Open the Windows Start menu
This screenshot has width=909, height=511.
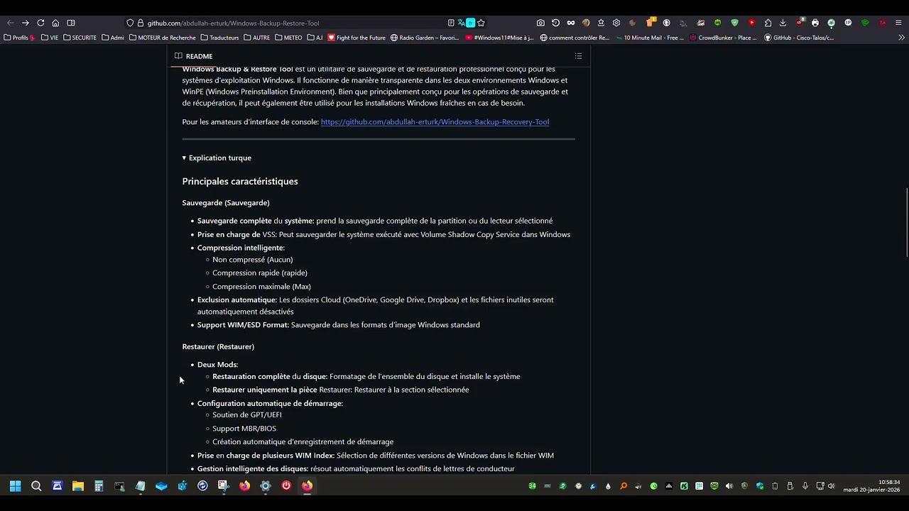[x=15, y=486]
